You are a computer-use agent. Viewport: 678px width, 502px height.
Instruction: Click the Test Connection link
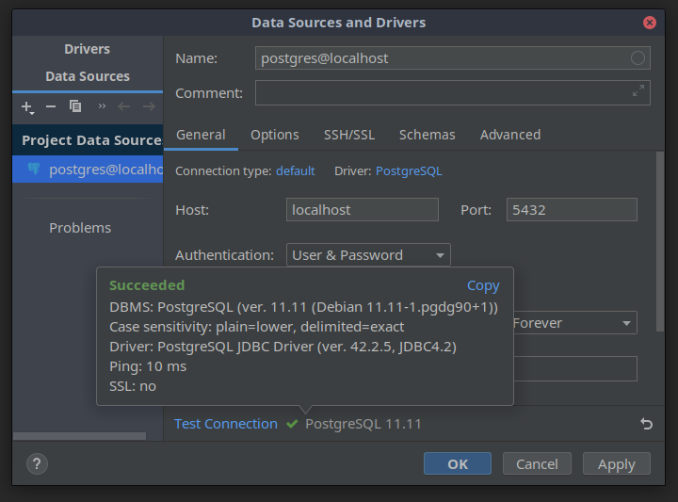coord(226,424)
